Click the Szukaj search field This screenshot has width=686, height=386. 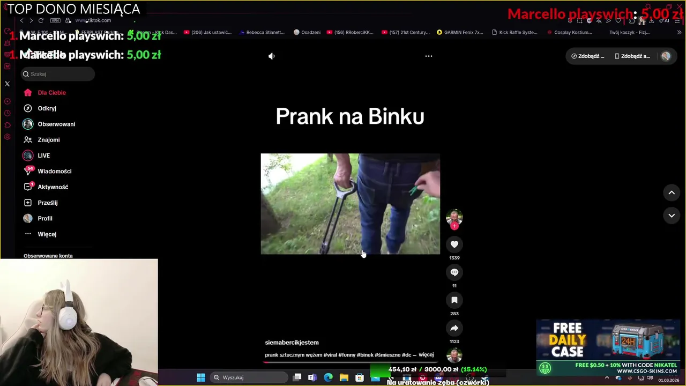[x=58, y=74]
